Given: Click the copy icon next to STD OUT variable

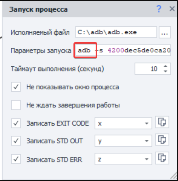Looking at the screenshot, I should coord(162,140).
